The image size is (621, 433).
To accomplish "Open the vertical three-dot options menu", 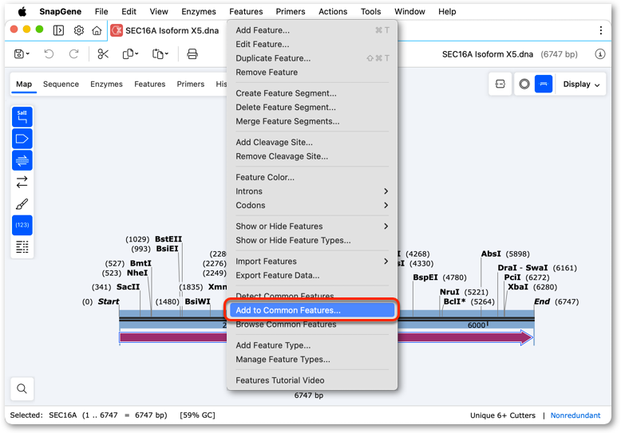I will 601,30.
